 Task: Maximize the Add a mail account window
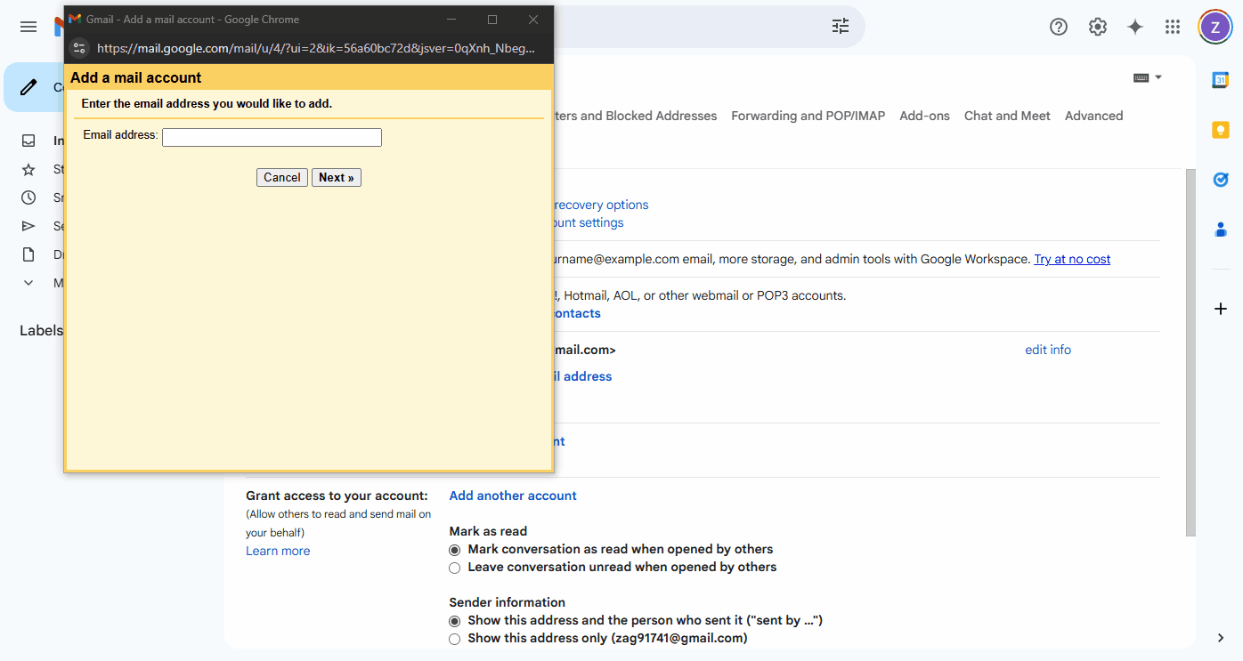(x=492, y=20)
